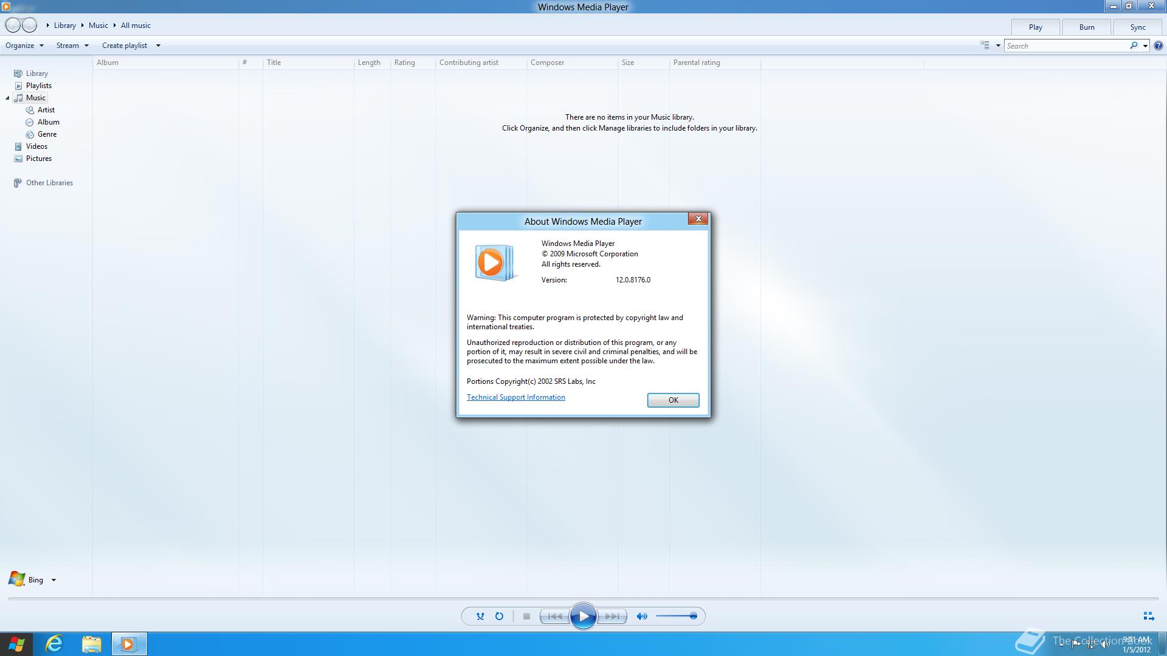This screenshot has width=1167, height=656.
Task: Sort by the Title column header
Action: (308, 63)
